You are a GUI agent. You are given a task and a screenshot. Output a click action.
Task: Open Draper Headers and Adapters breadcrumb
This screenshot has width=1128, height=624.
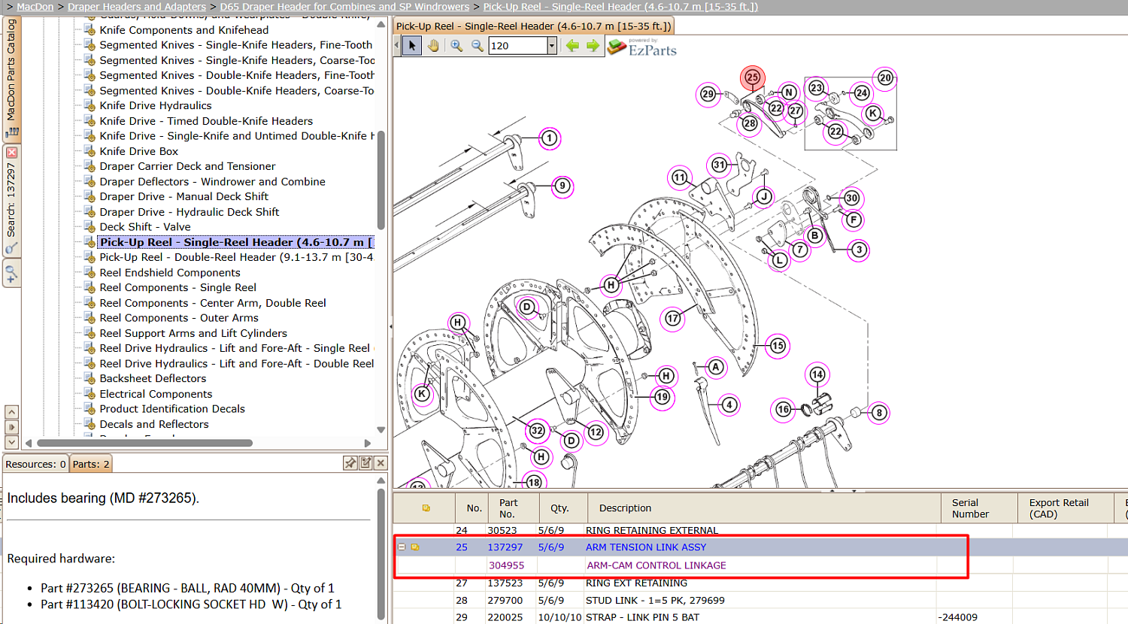click(137, 7)
